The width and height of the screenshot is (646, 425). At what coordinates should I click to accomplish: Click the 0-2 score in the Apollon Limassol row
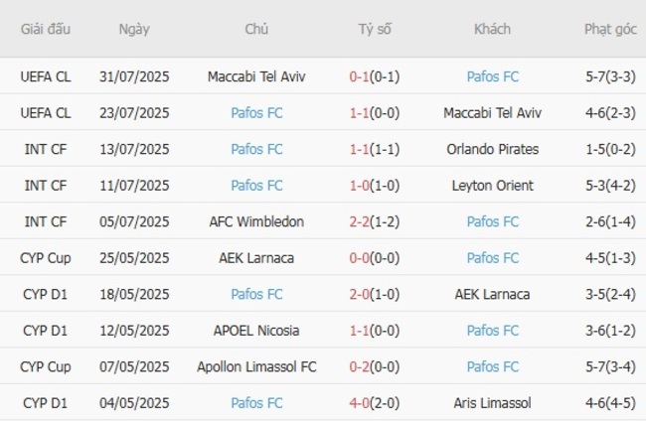click(361, 367)
